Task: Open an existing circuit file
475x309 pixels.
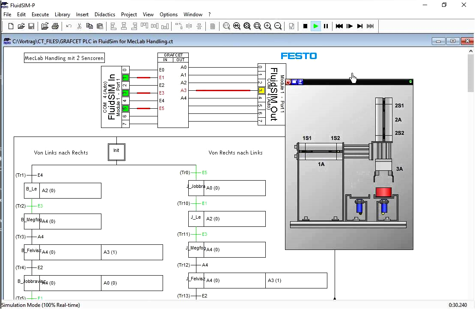Action: [21, 27]
